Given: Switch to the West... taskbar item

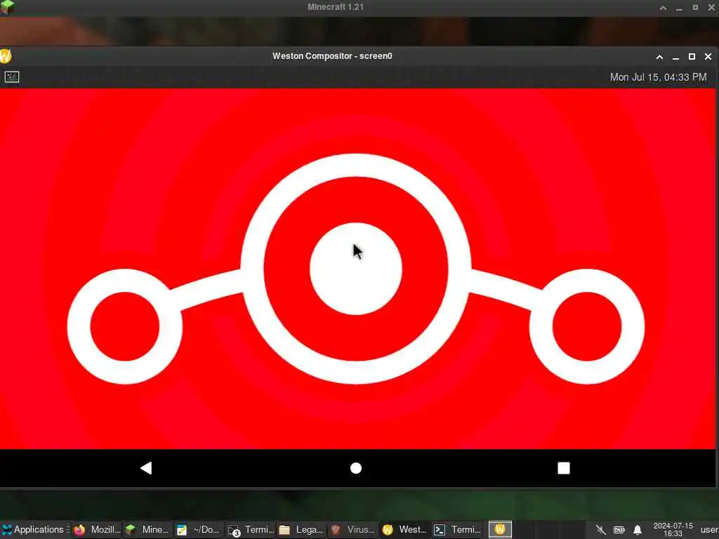Looking at the screenshot, I should 404,529.
